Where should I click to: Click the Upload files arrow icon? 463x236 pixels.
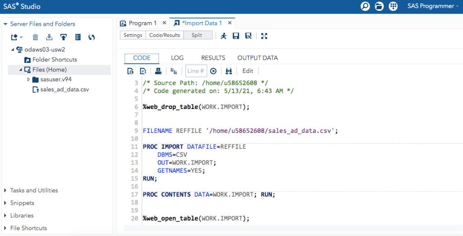pyautogui.click(x=64, y=37)
